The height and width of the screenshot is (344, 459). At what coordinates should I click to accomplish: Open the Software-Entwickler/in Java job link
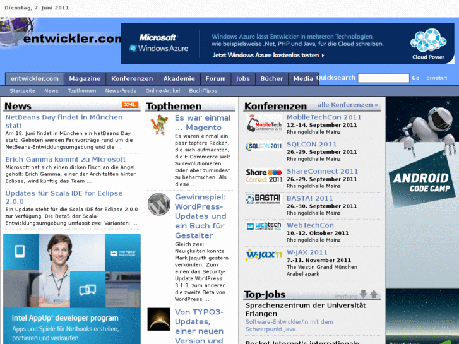tap(289, 325)
